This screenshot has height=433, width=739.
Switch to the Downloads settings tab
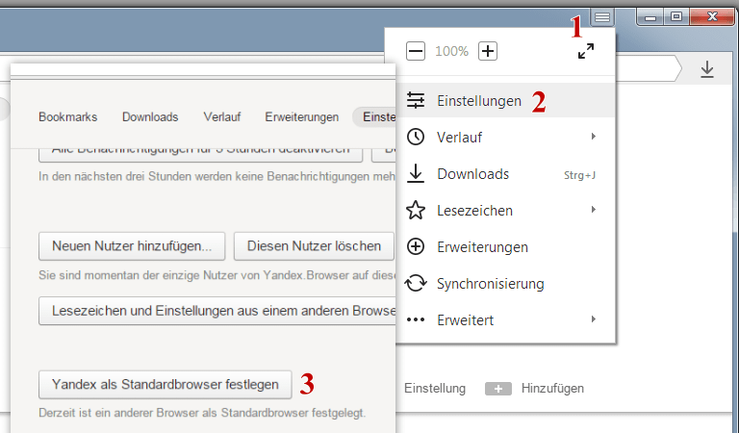coord(150,116)
